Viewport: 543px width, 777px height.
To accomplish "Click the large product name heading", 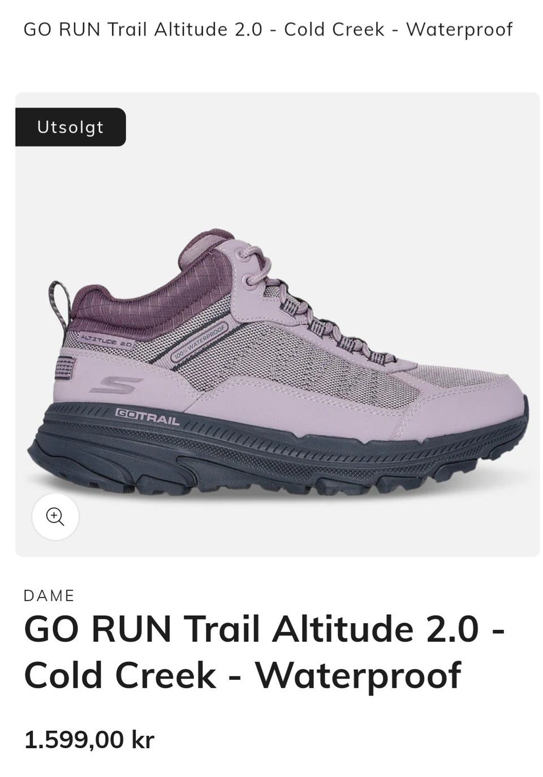I will click(265, 652).
